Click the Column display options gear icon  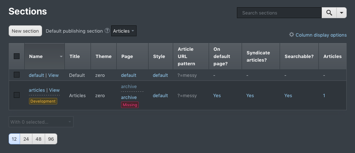click(x=292, y=35)
